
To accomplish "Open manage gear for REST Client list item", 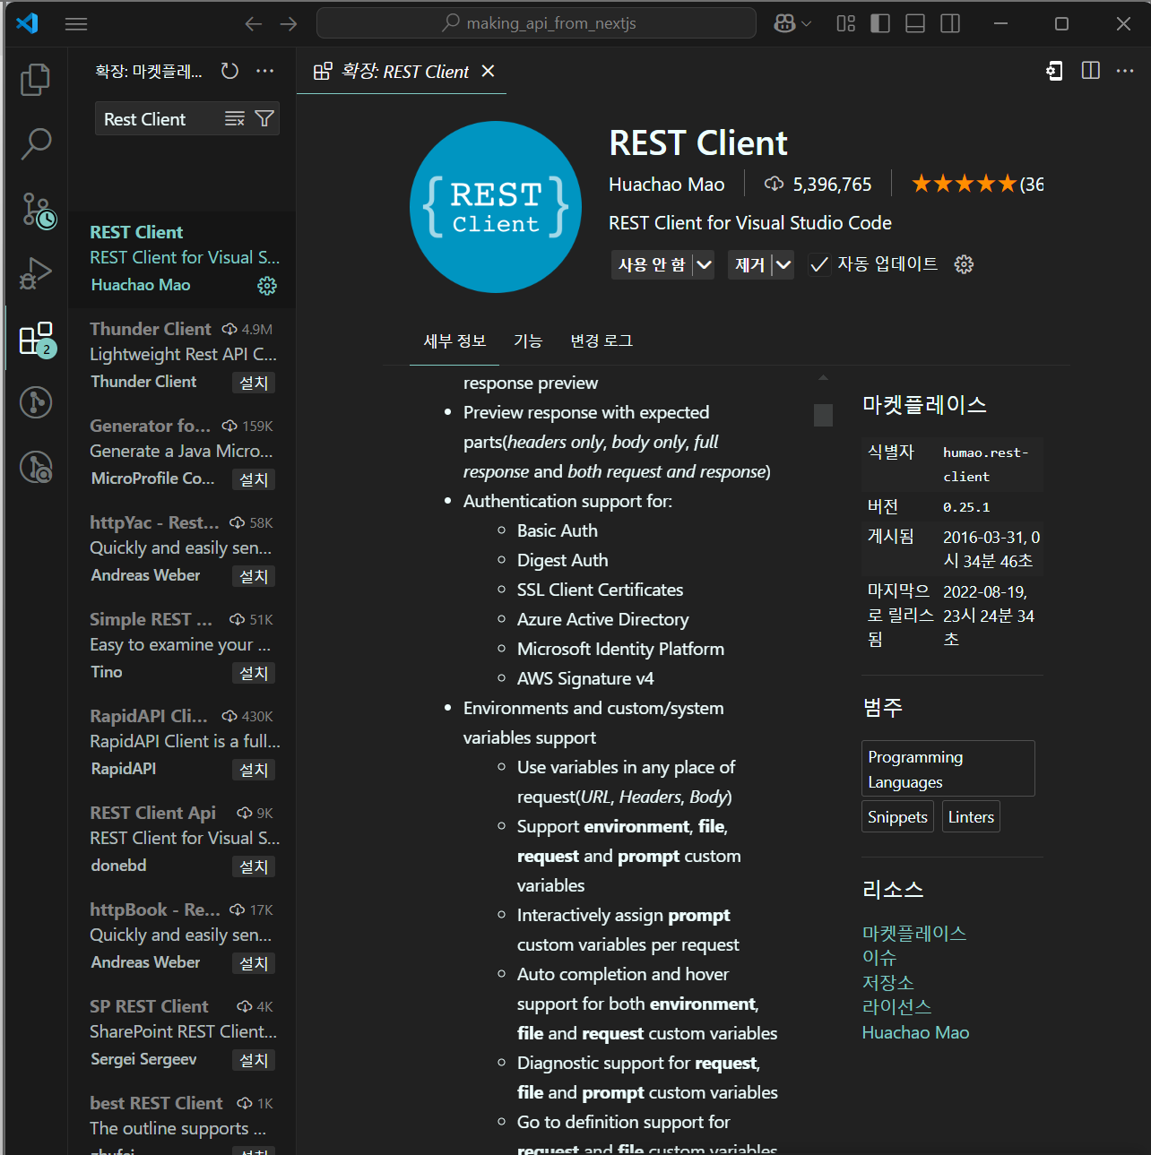I will (x=267, y=286).
